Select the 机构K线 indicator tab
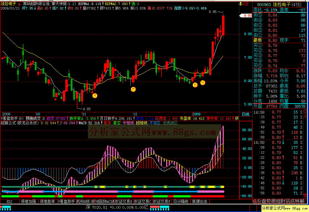Image resolution: width=309 pixels, height=212 pixels. point(86,201)
